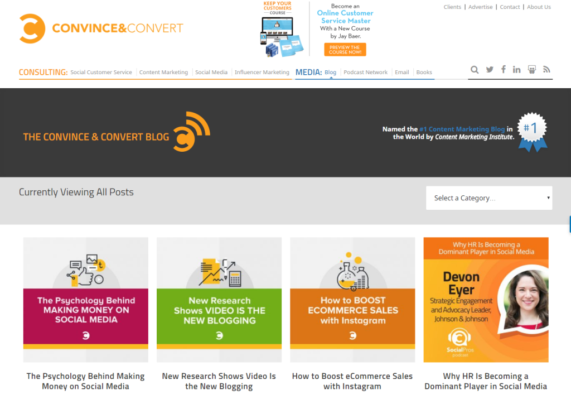Click the CONSULTING: nav heading
The height and width of the screenshot is (409, 571).
tap(43, 72)
